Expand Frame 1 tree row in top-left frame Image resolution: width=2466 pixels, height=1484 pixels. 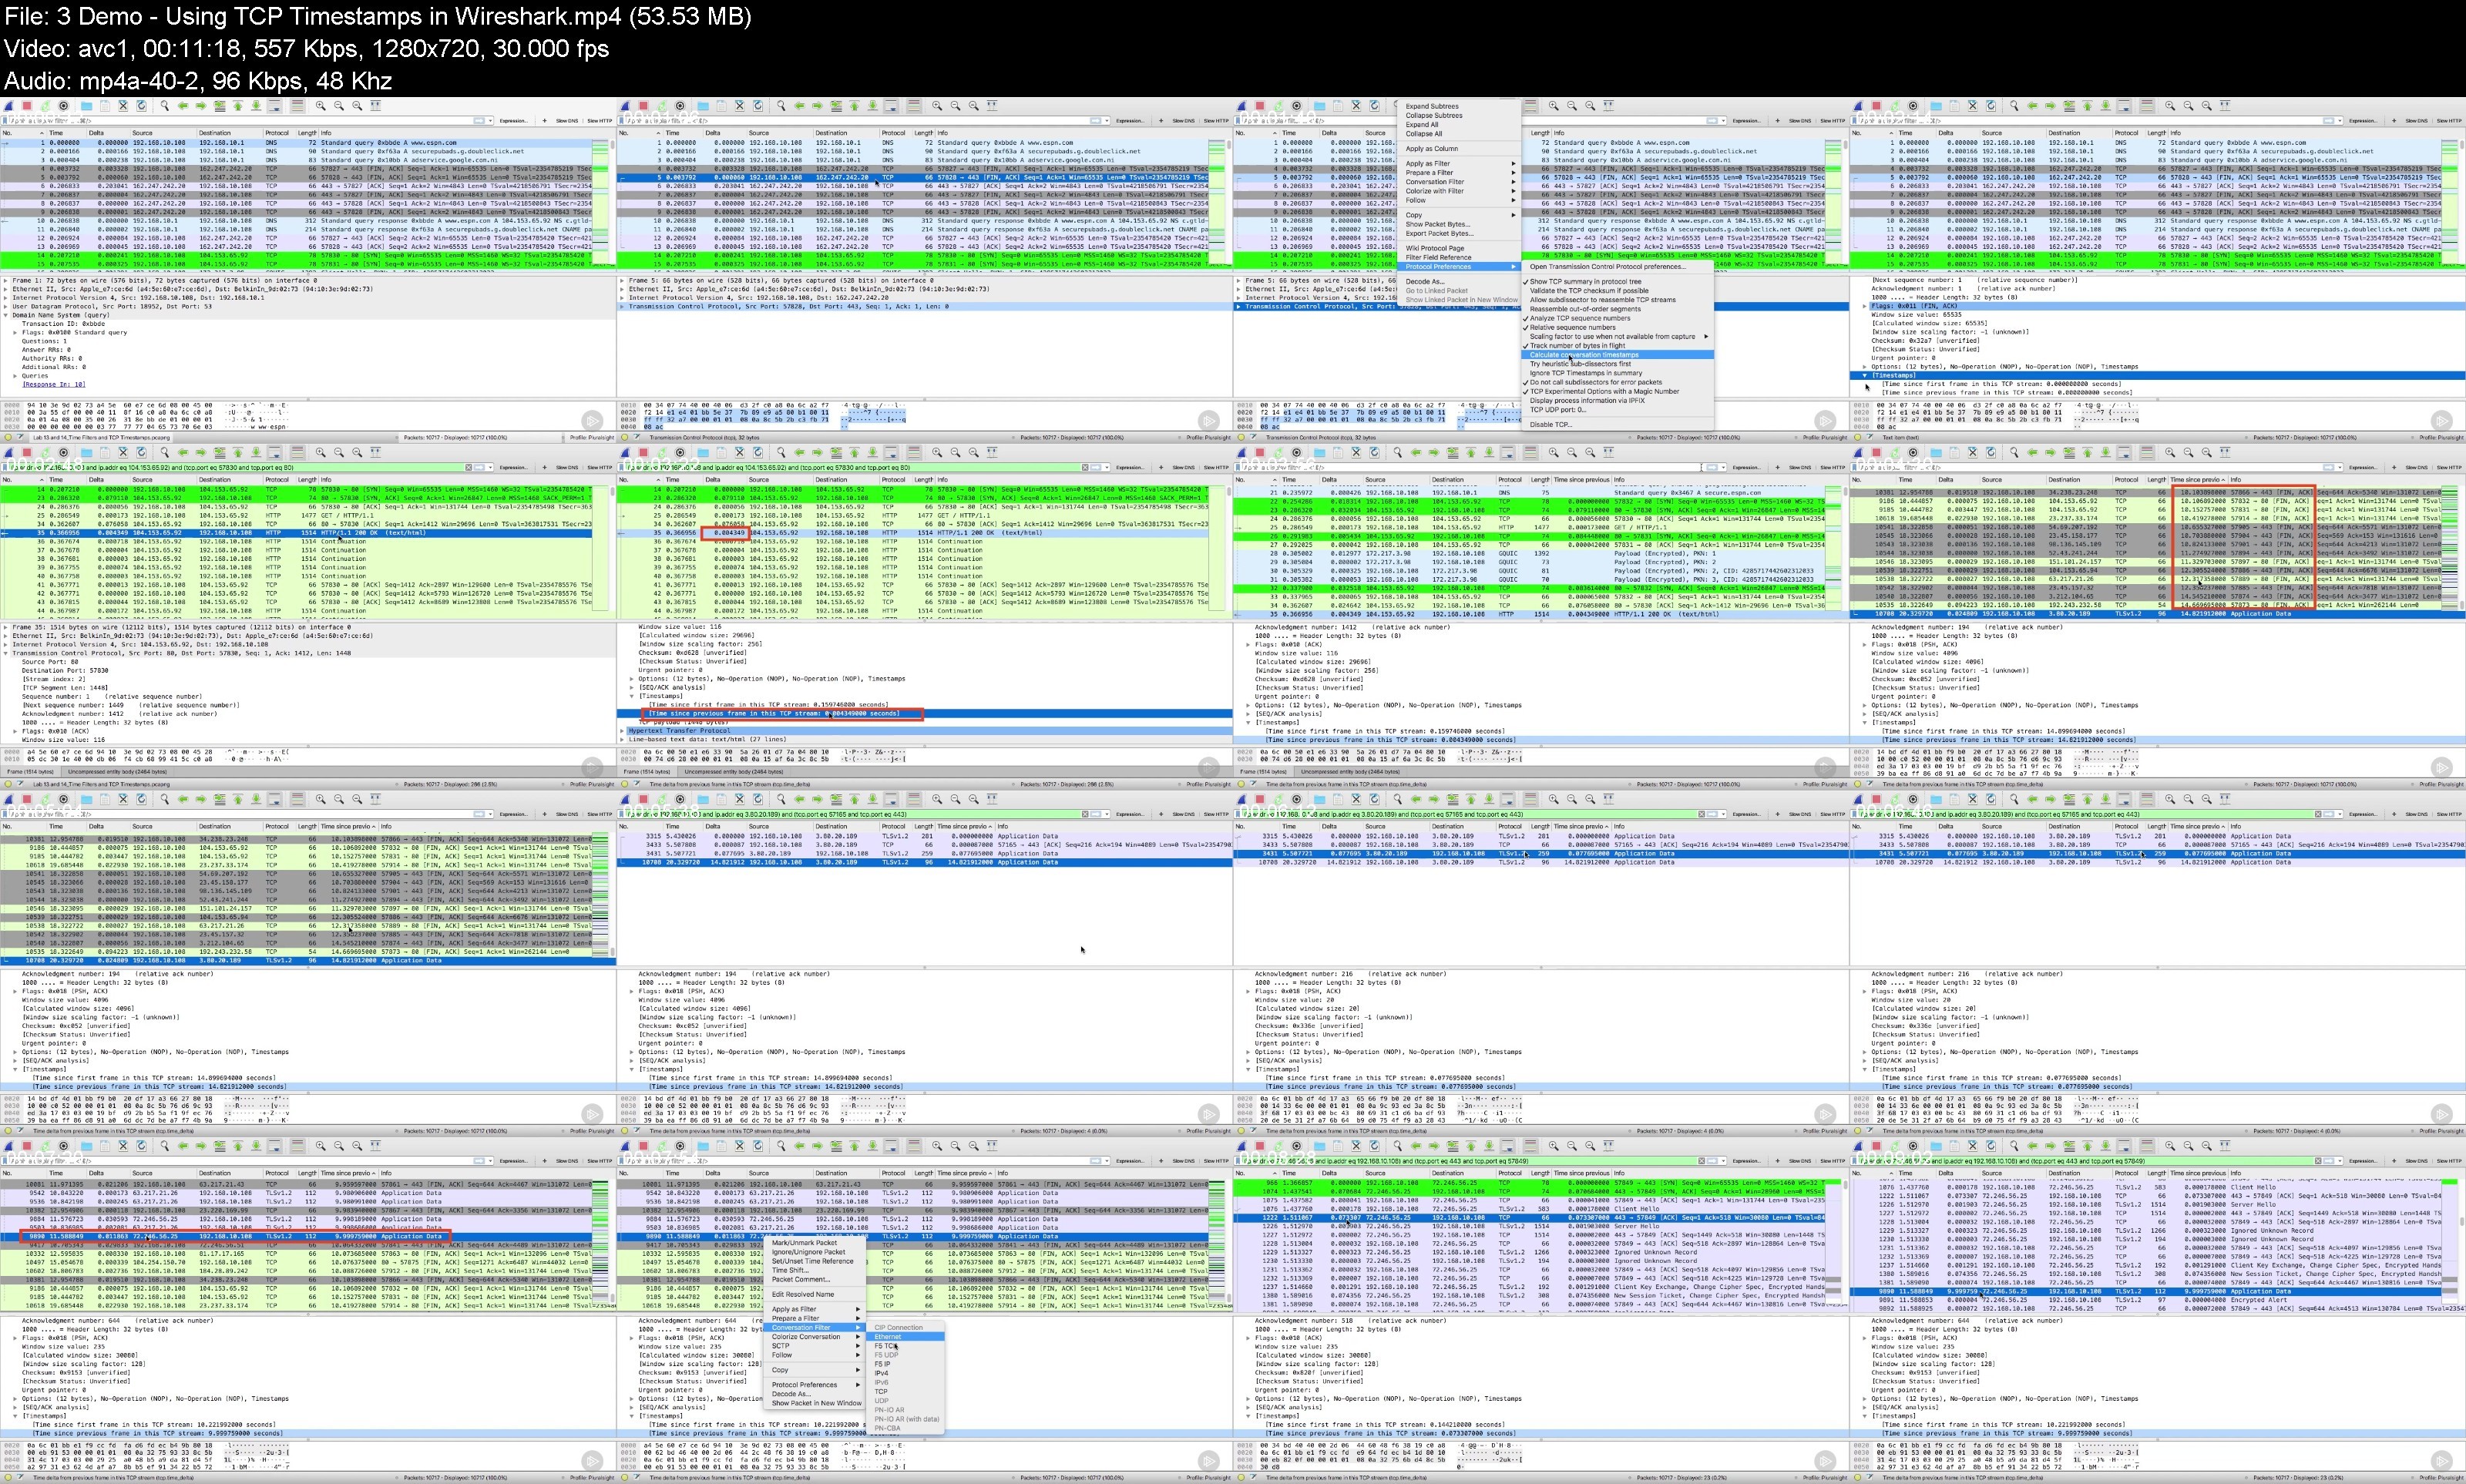tap(6, 281)
